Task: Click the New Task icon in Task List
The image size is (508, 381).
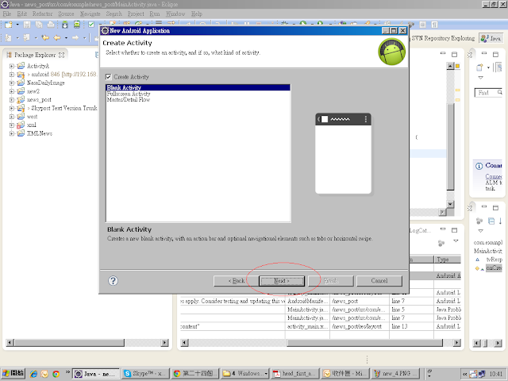Action: tap(479, 67)
